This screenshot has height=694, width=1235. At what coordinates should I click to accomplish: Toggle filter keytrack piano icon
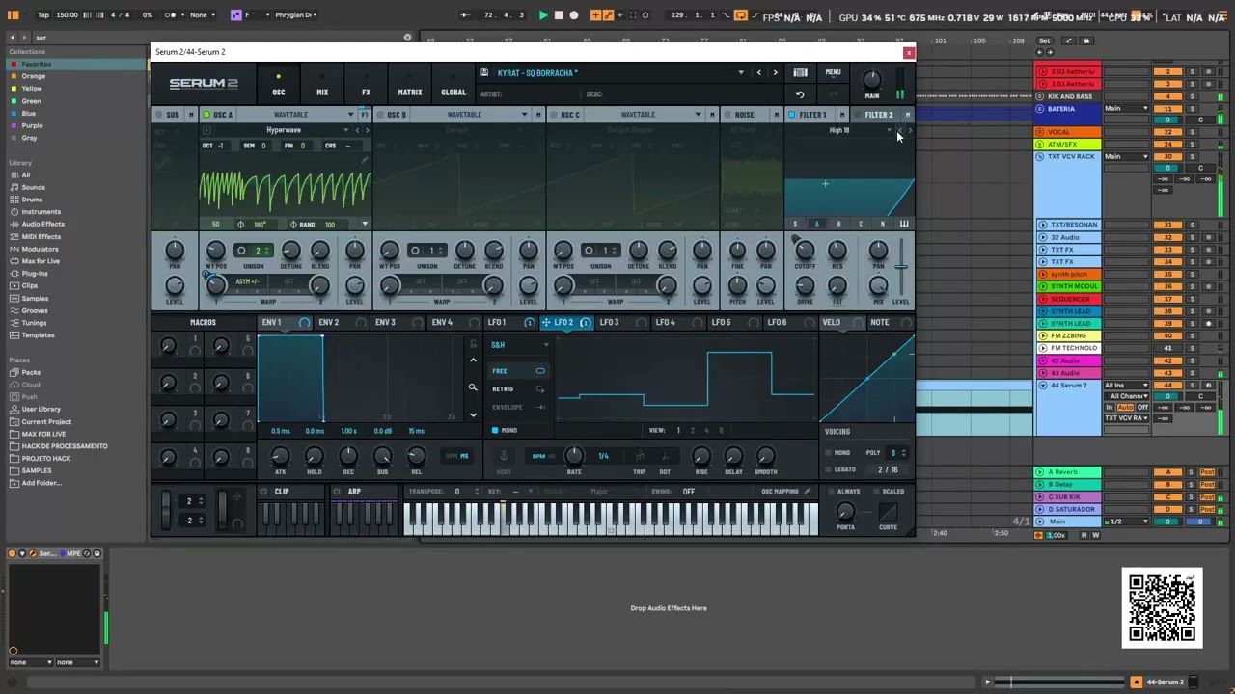click(x=904, y=224)
